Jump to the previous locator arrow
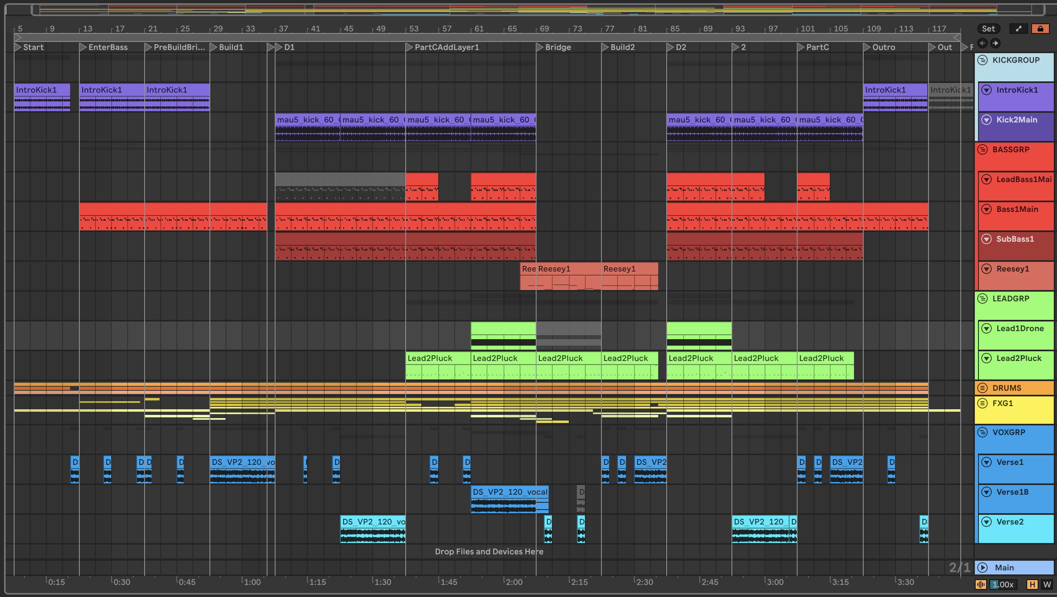 [x=982, y=43]
